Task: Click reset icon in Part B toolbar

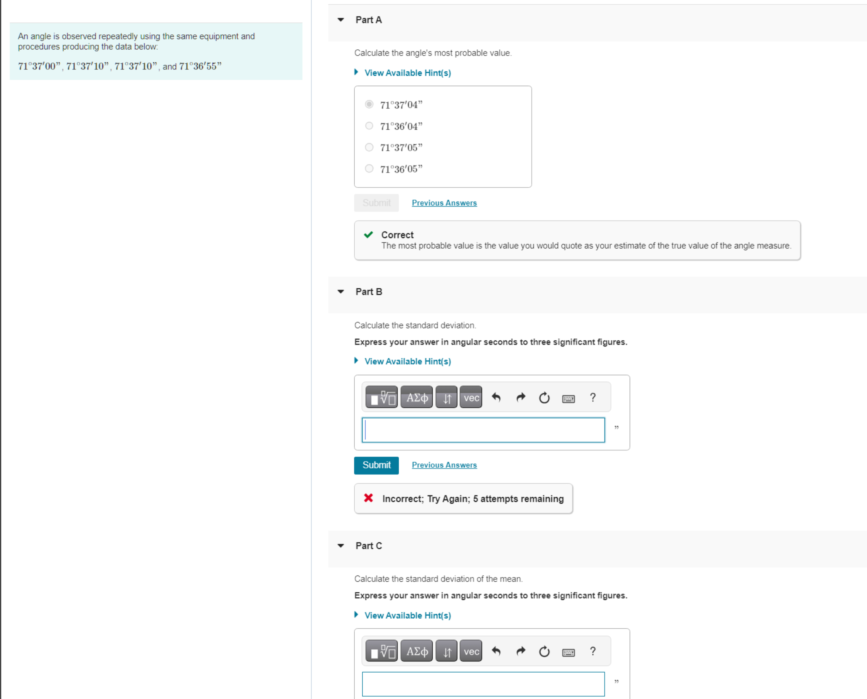Action: click(544, 398)
